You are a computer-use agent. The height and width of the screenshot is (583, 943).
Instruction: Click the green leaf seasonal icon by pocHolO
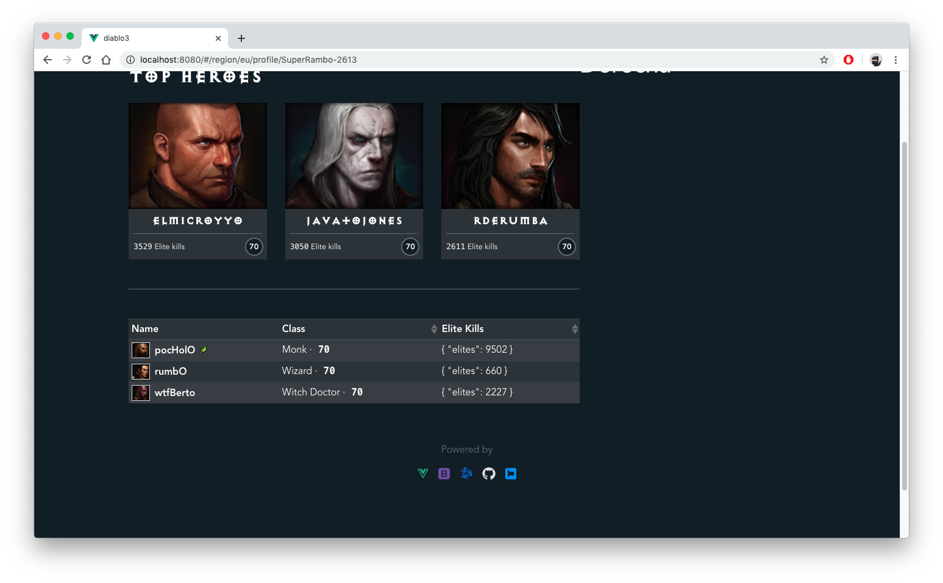coord(204,350)
